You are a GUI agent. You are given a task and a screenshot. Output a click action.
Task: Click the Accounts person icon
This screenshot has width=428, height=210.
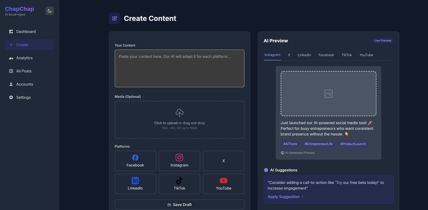pyautogui.click(x=11, y=84)
